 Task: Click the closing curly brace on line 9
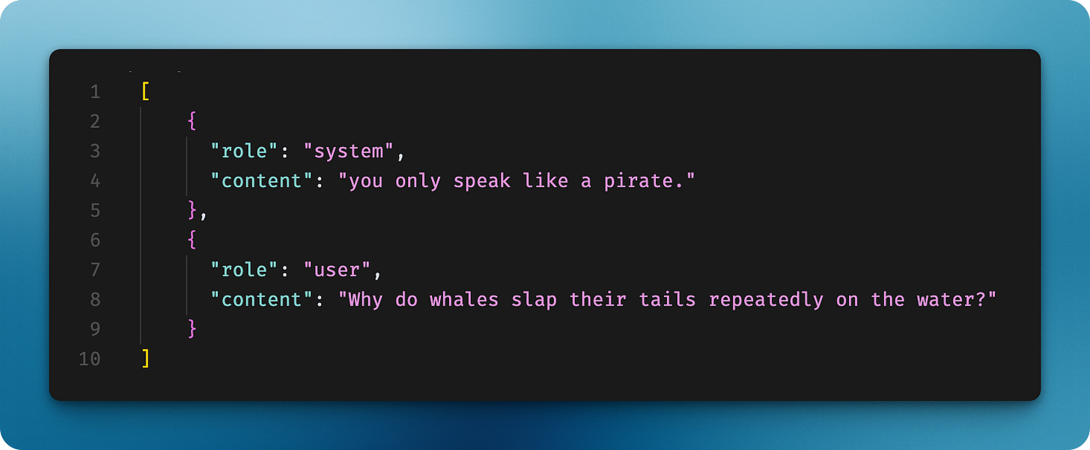[192, 329]
